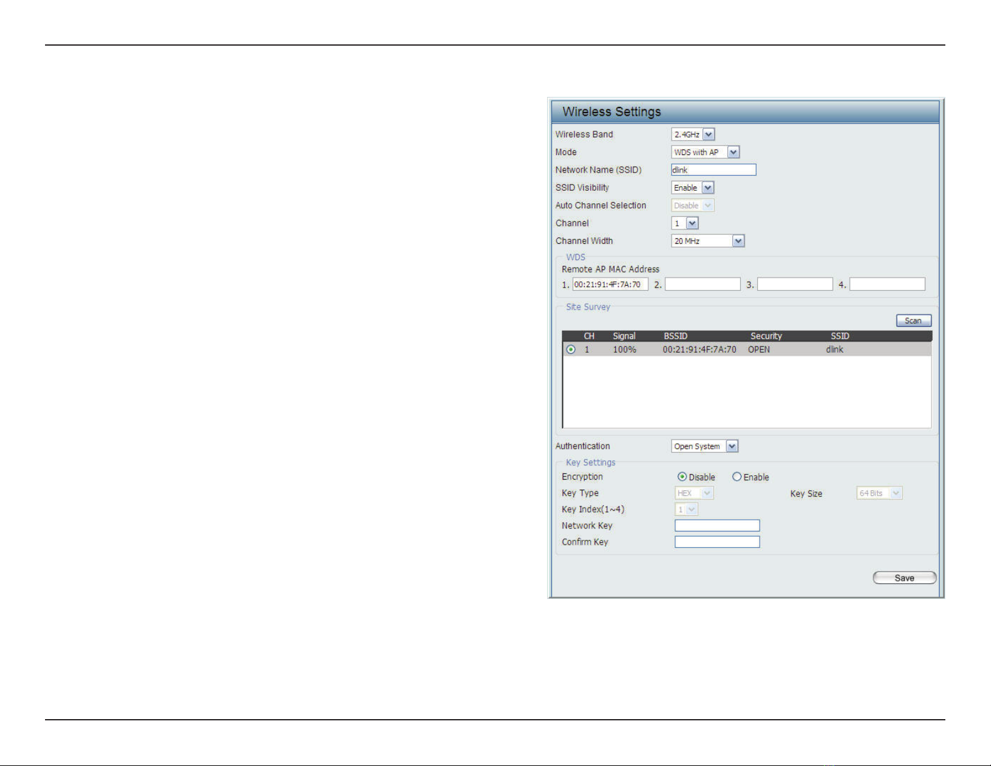The height and width of the screenshot is (766, 991).
Task: Click the Save button
Action: tap(904, 578)
